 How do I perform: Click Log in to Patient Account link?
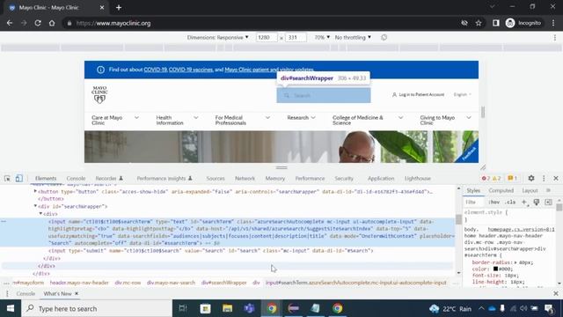pyautogui.click(x=419, y=94)
